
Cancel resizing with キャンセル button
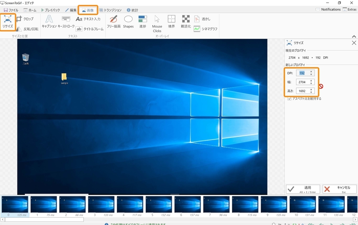(x=339, y=189)
